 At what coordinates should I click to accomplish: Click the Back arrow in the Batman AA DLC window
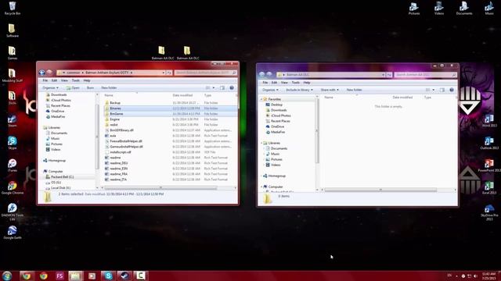[261, 75]
